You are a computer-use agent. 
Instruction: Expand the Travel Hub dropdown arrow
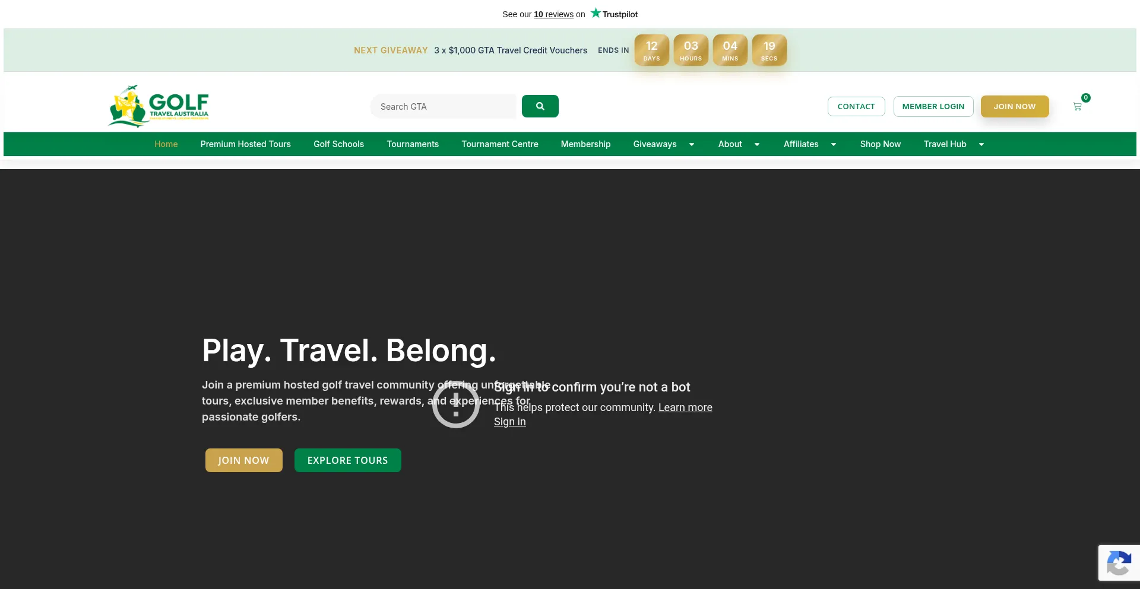[x=981, y=144]
